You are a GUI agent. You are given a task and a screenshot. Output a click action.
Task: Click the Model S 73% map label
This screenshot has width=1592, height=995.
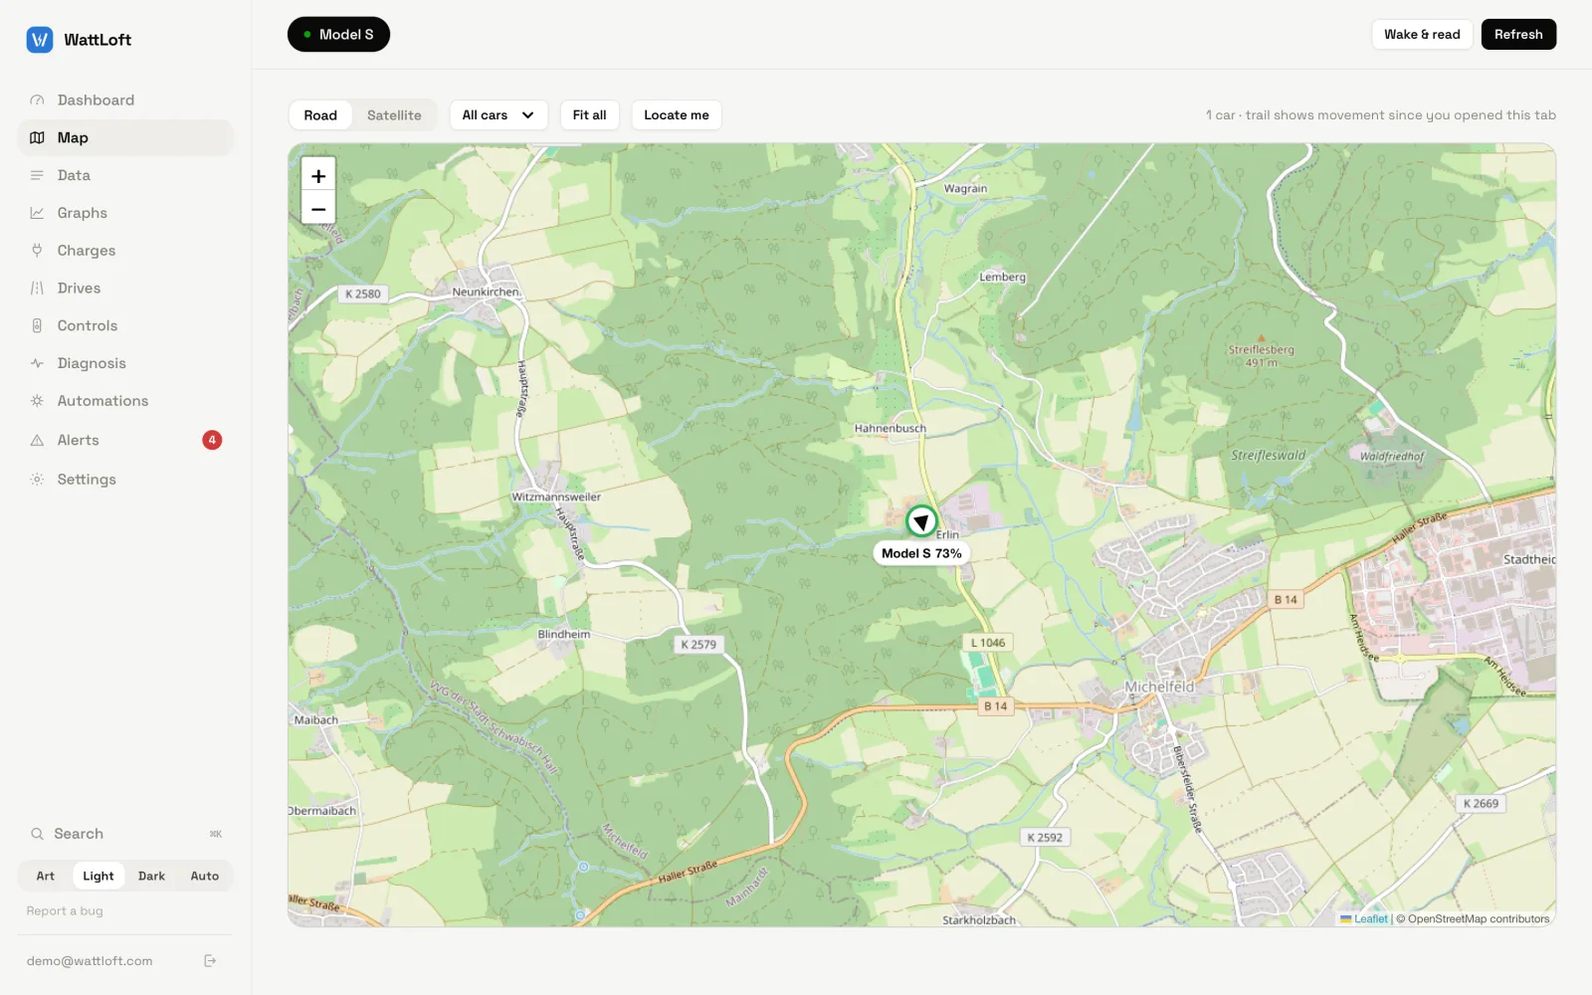921,553
